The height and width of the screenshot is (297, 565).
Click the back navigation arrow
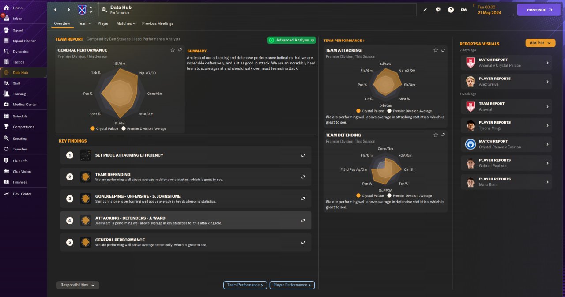55,10
